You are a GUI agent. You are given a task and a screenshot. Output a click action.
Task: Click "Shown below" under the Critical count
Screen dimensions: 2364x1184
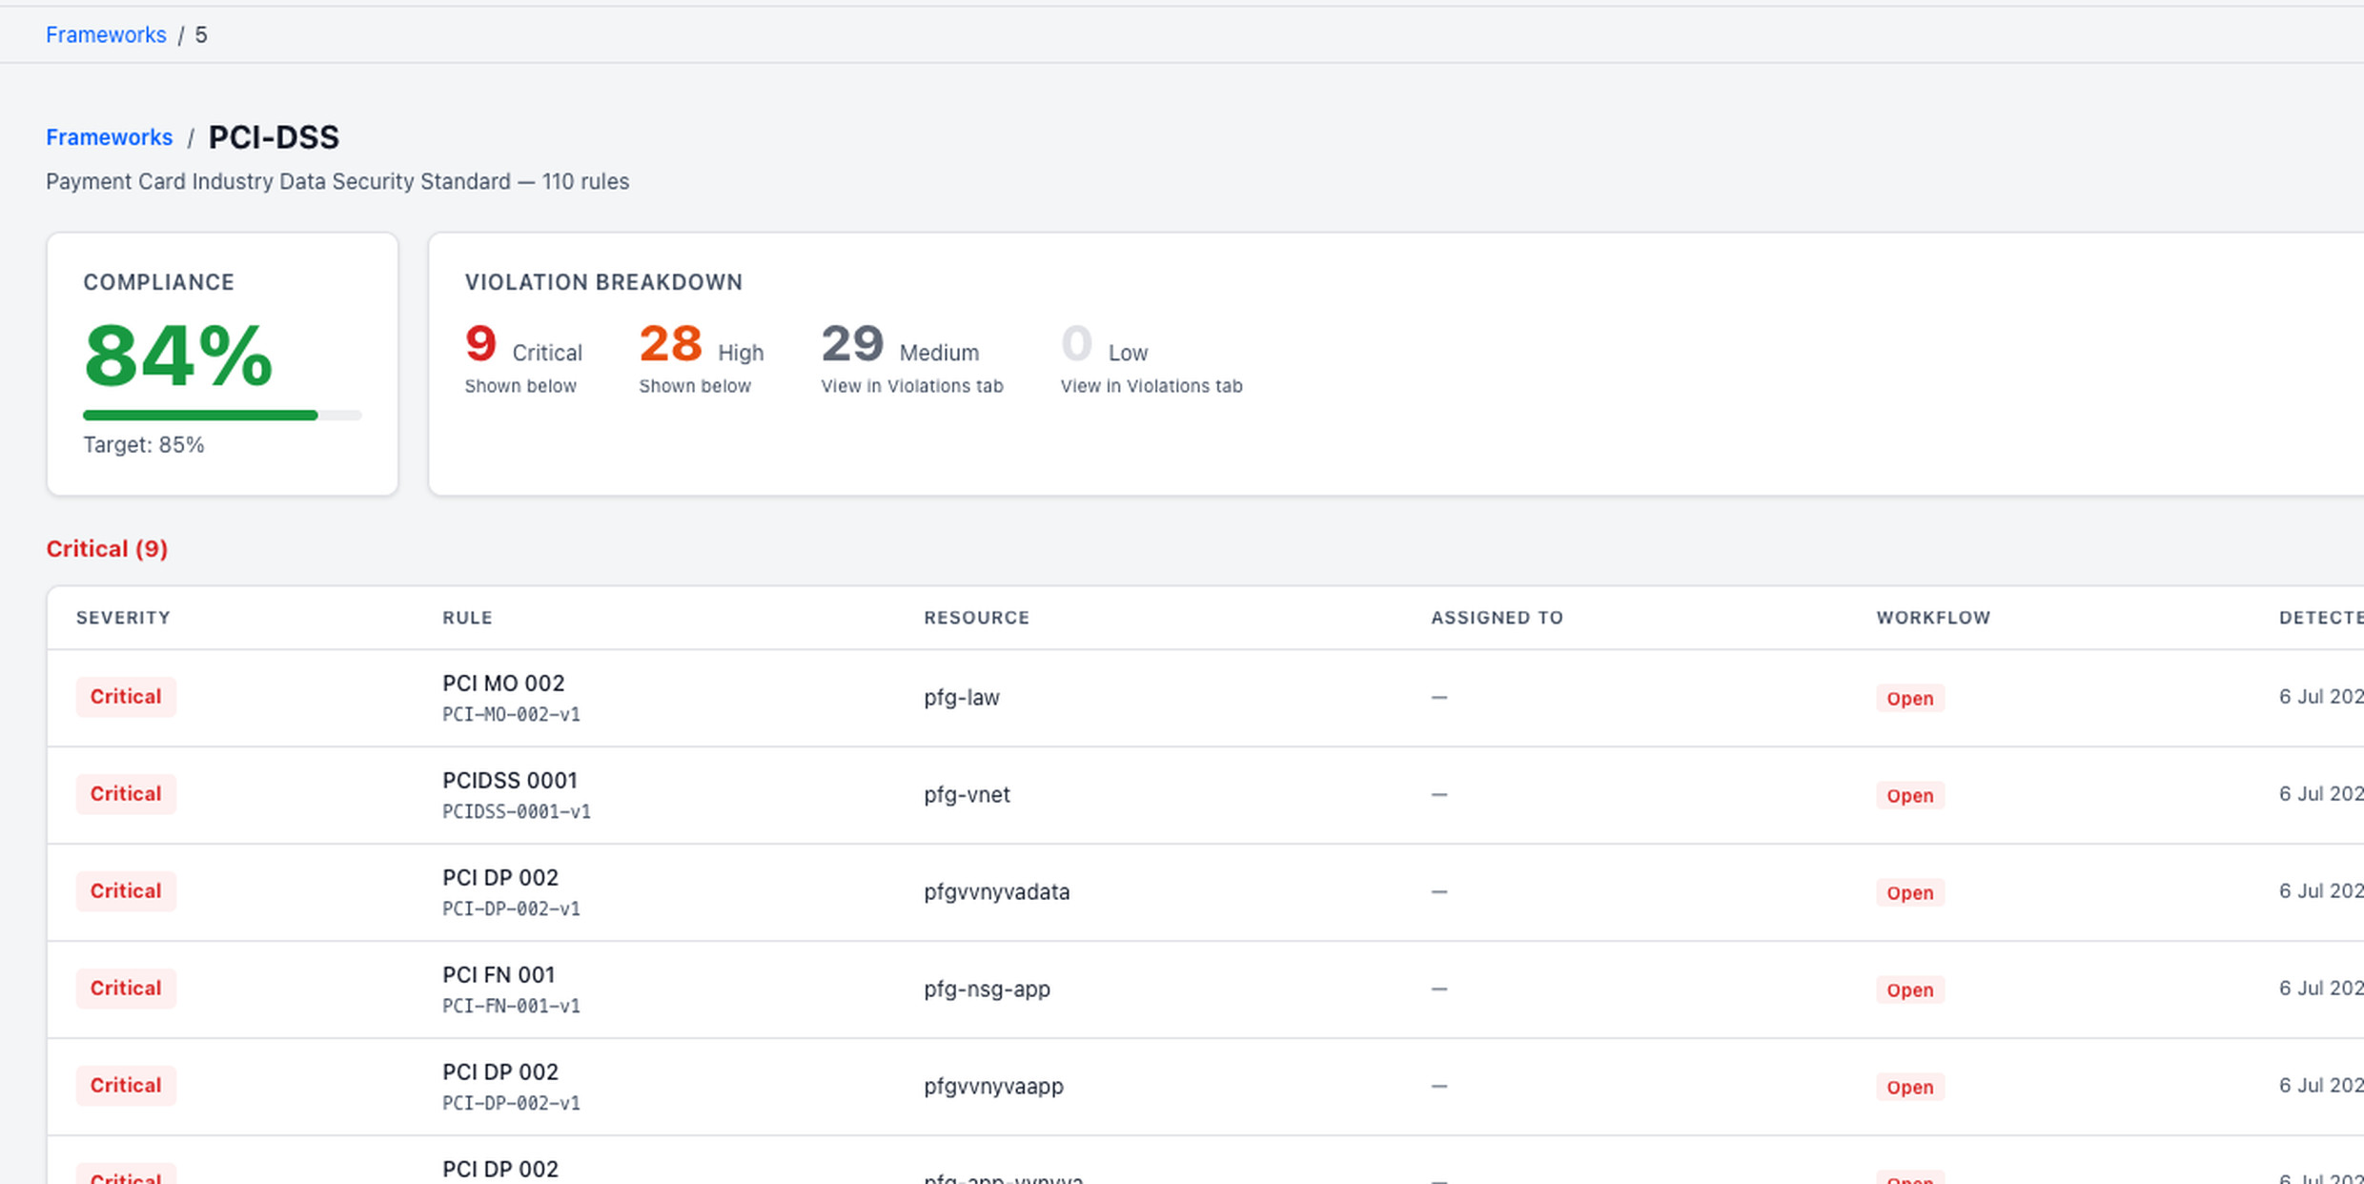(x=520, y=386)
